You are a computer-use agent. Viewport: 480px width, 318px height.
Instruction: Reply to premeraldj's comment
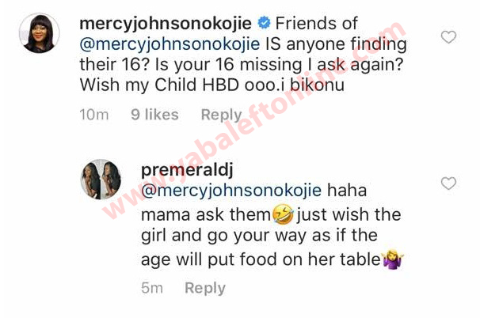[x=205, y=288]
